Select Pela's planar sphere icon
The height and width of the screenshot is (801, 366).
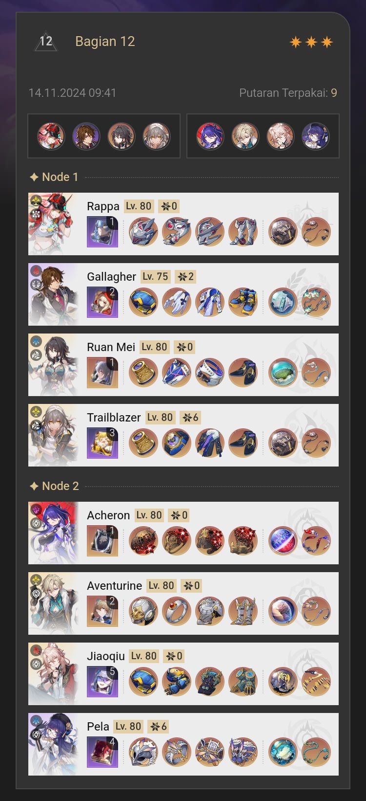(x=283, y=752)
